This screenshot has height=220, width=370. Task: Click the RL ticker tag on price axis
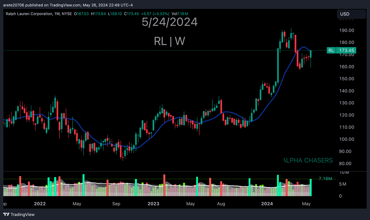click(x=331, y=50)
